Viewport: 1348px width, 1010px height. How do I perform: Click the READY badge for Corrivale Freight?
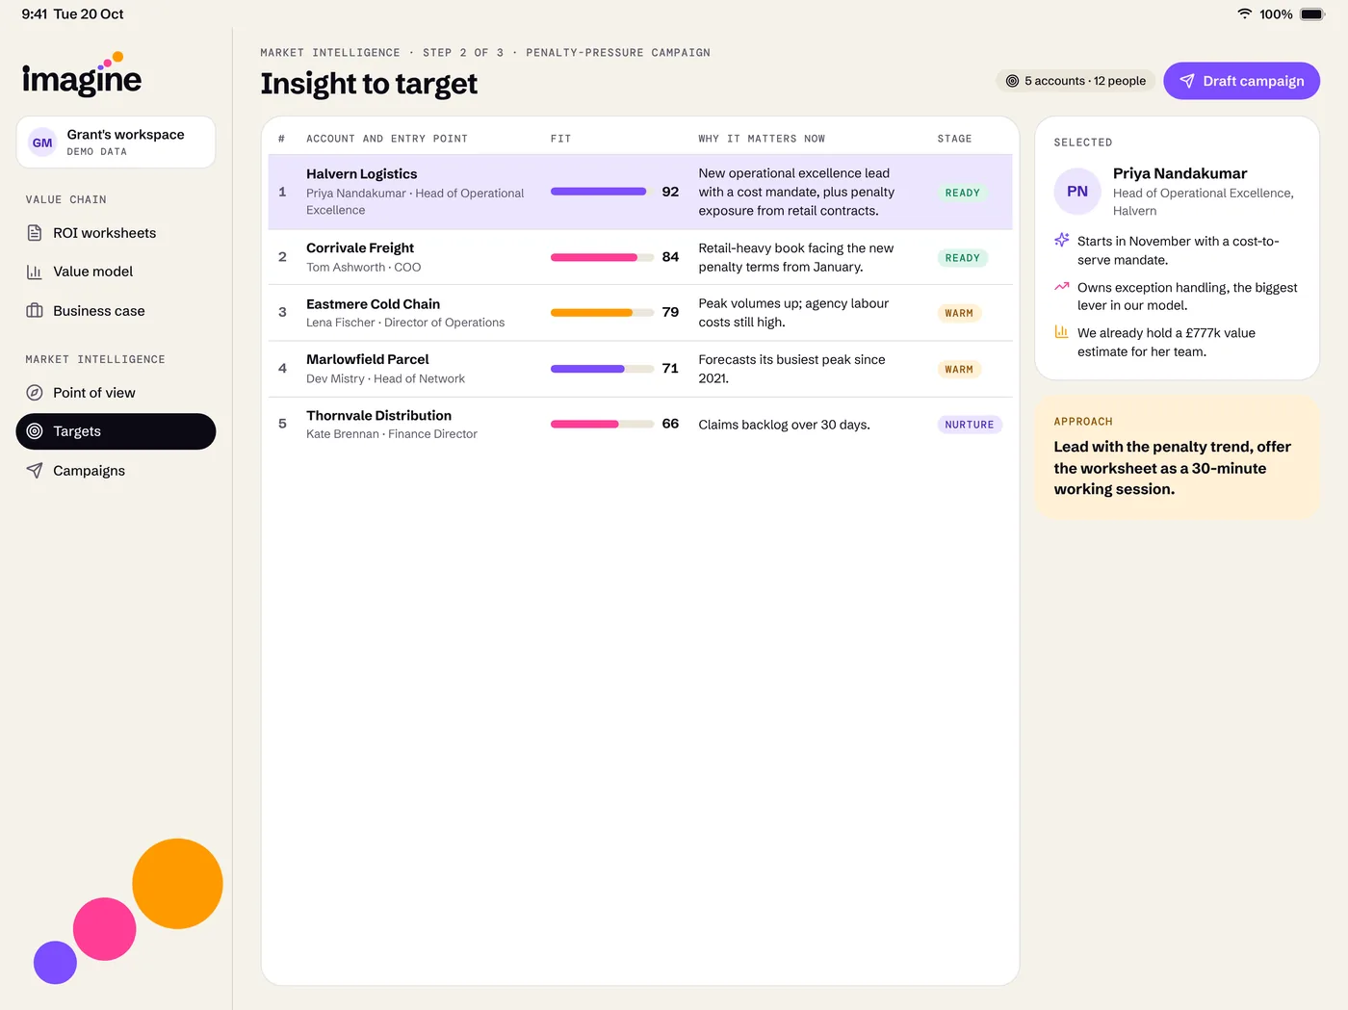pyautogui.click(x=963, y=258)
